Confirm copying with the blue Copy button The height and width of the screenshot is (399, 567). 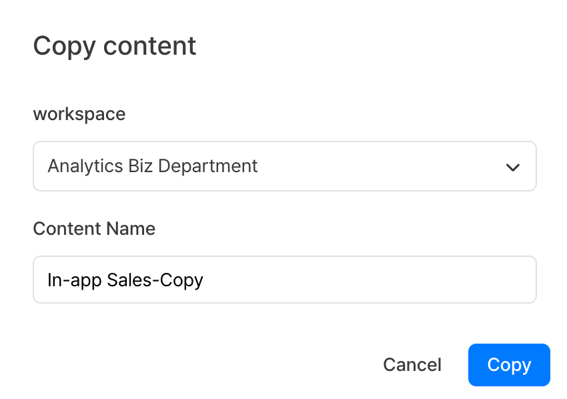coord(508,365)
